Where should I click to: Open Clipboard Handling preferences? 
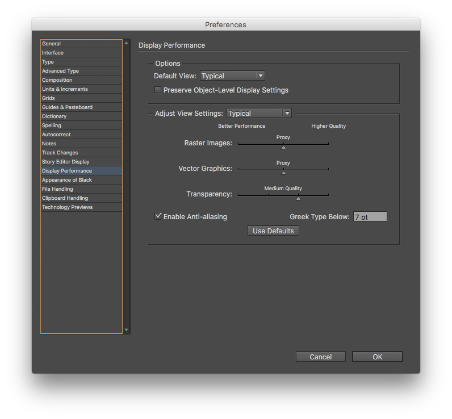[81, 198]
